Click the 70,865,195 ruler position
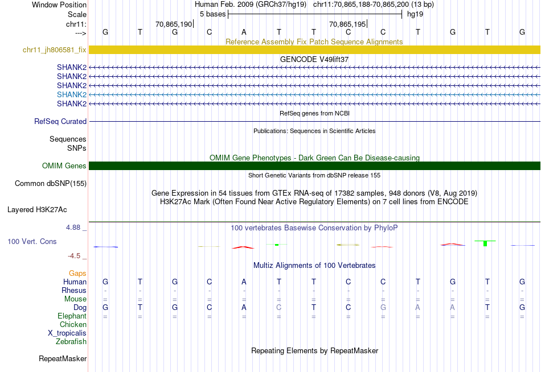The image size is (541, 372). coord(347,24)
